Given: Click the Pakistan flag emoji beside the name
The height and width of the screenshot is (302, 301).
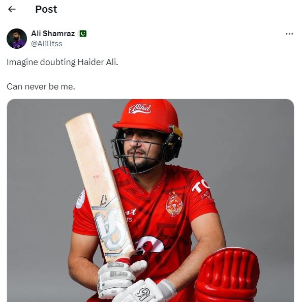Looking at the screenshot, I should 83,34.
